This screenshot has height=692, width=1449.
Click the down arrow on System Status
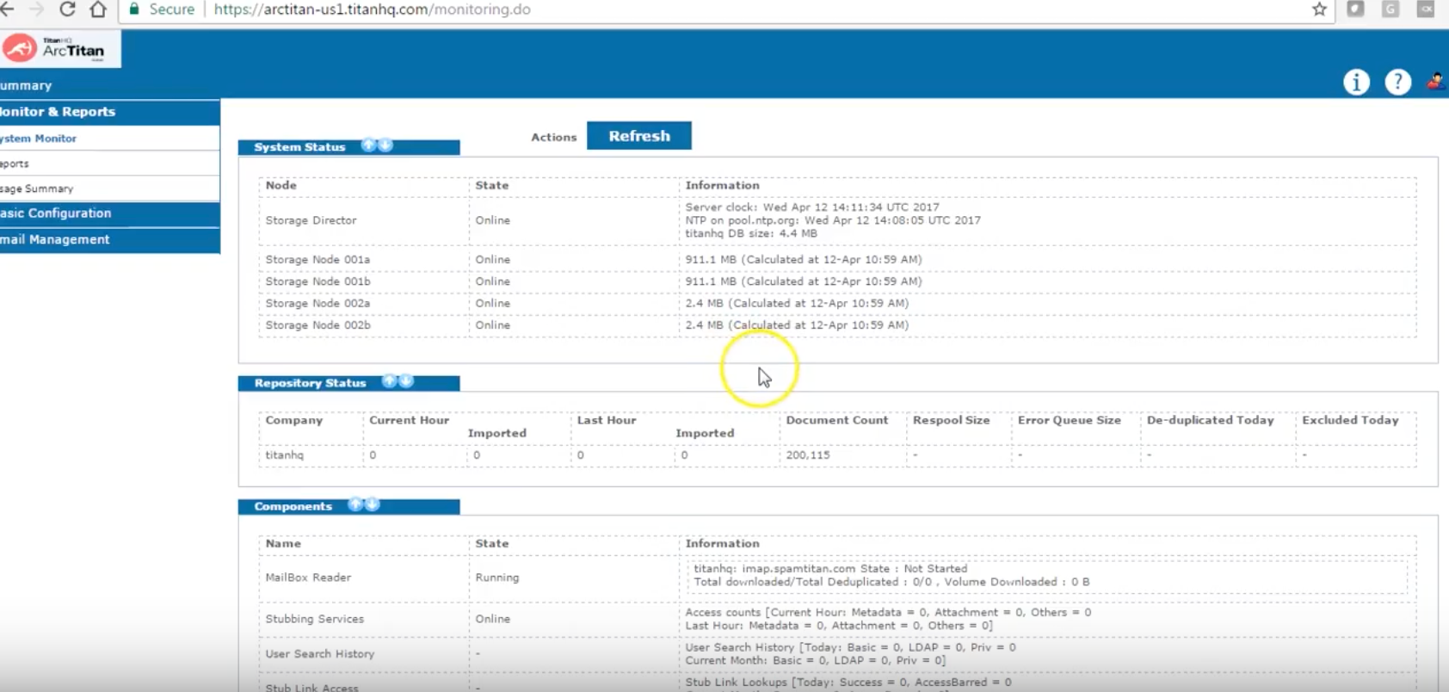385,145
